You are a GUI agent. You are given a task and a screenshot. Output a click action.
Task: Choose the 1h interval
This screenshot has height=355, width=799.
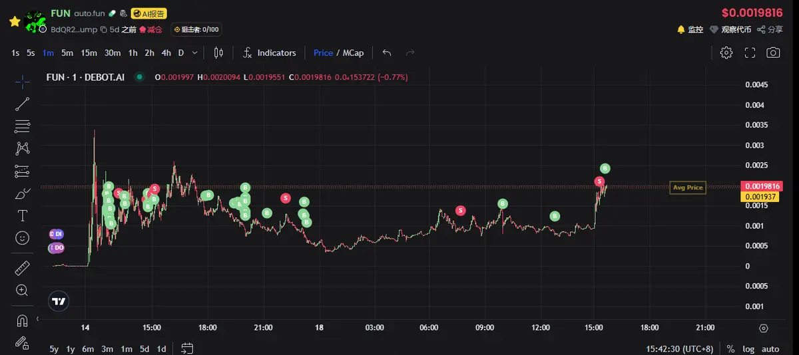coord(133,53)
